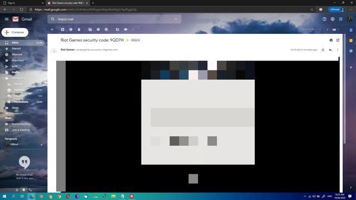This screenshot has height=200, width=356.
Task: Open the Windows Start menu
Action: click(x=4, y=196)
